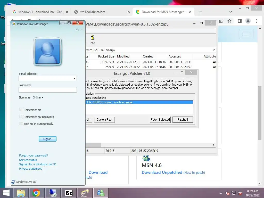The height and width of the screenshot is (198, 264).
Task: Open Google Chrome from the taskbar
Action: (36, 193)
